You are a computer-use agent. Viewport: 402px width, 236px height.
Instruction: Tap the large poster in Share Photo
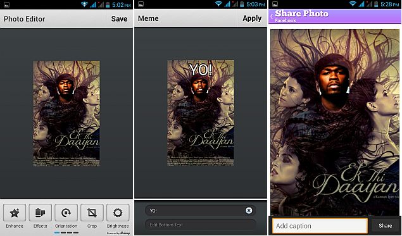tap(335, 123)
